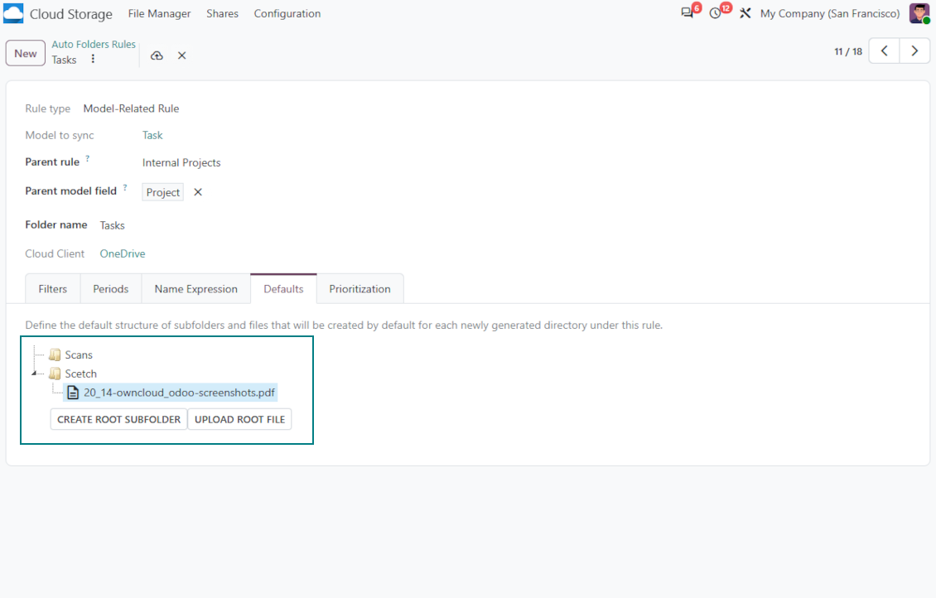Open the three-dot actions menu beside Tasks
Viewport: 936px width, 598px height.
93,59
